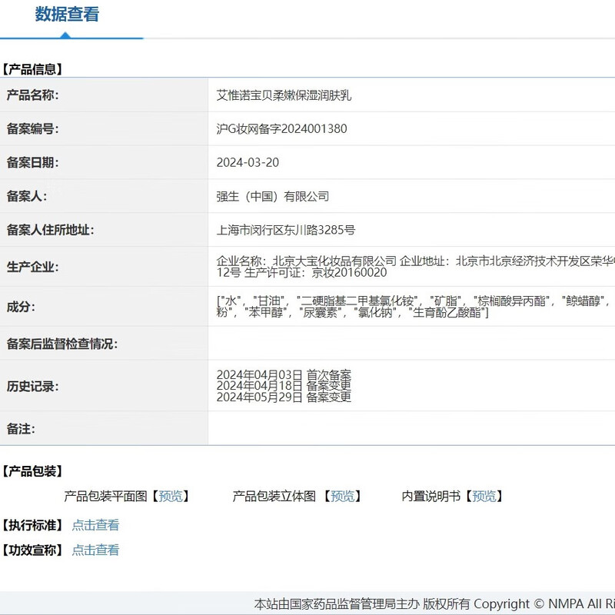Screen dimensions: 615x615
Task: Click the 【产品信息】 section heading
Action: pos(32,69)
